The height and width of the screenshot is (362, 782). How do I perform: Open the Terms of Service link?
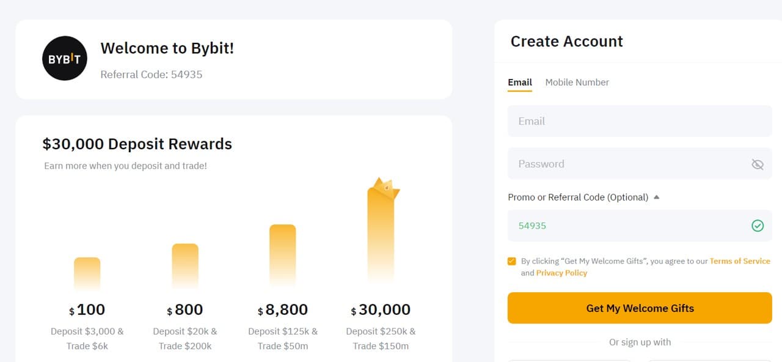740,261
